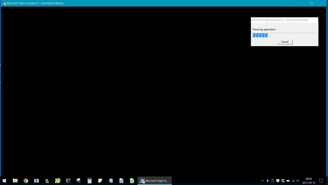Open the volume speaker tray icon
The height and width of the screenshot is (185, 328).
coord(298,181)
